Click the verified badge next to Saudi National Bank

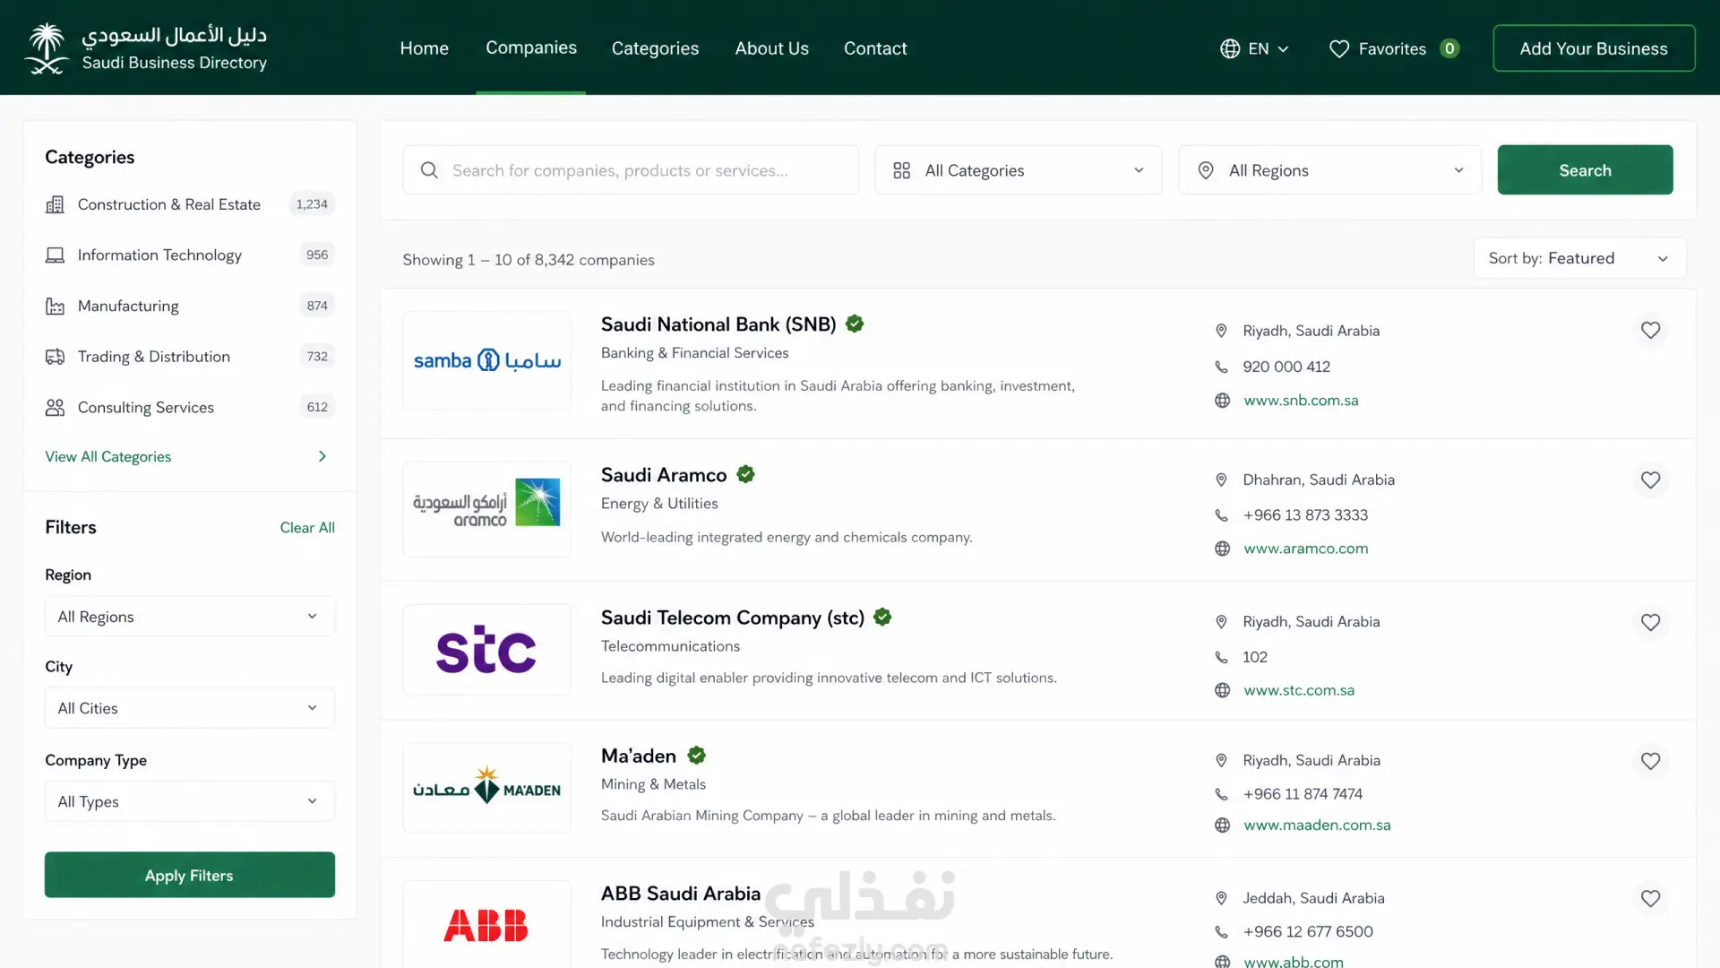click(x=855, y=324)
